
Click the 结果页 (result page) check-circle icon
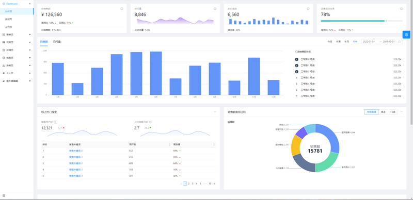click(4, 58)
